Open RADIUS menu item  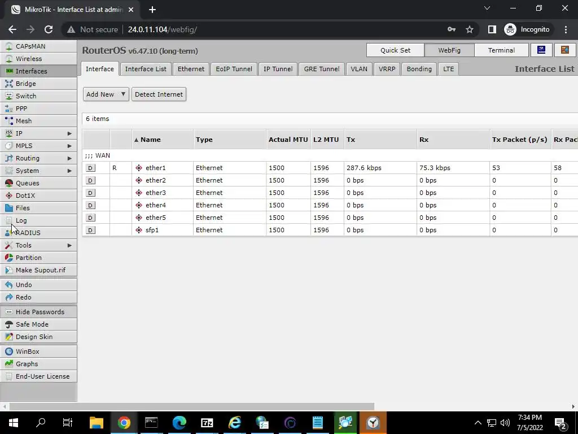click(x=39, y=233)
